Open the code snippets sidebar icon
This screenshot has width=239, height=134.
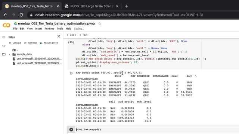point(4,46)
